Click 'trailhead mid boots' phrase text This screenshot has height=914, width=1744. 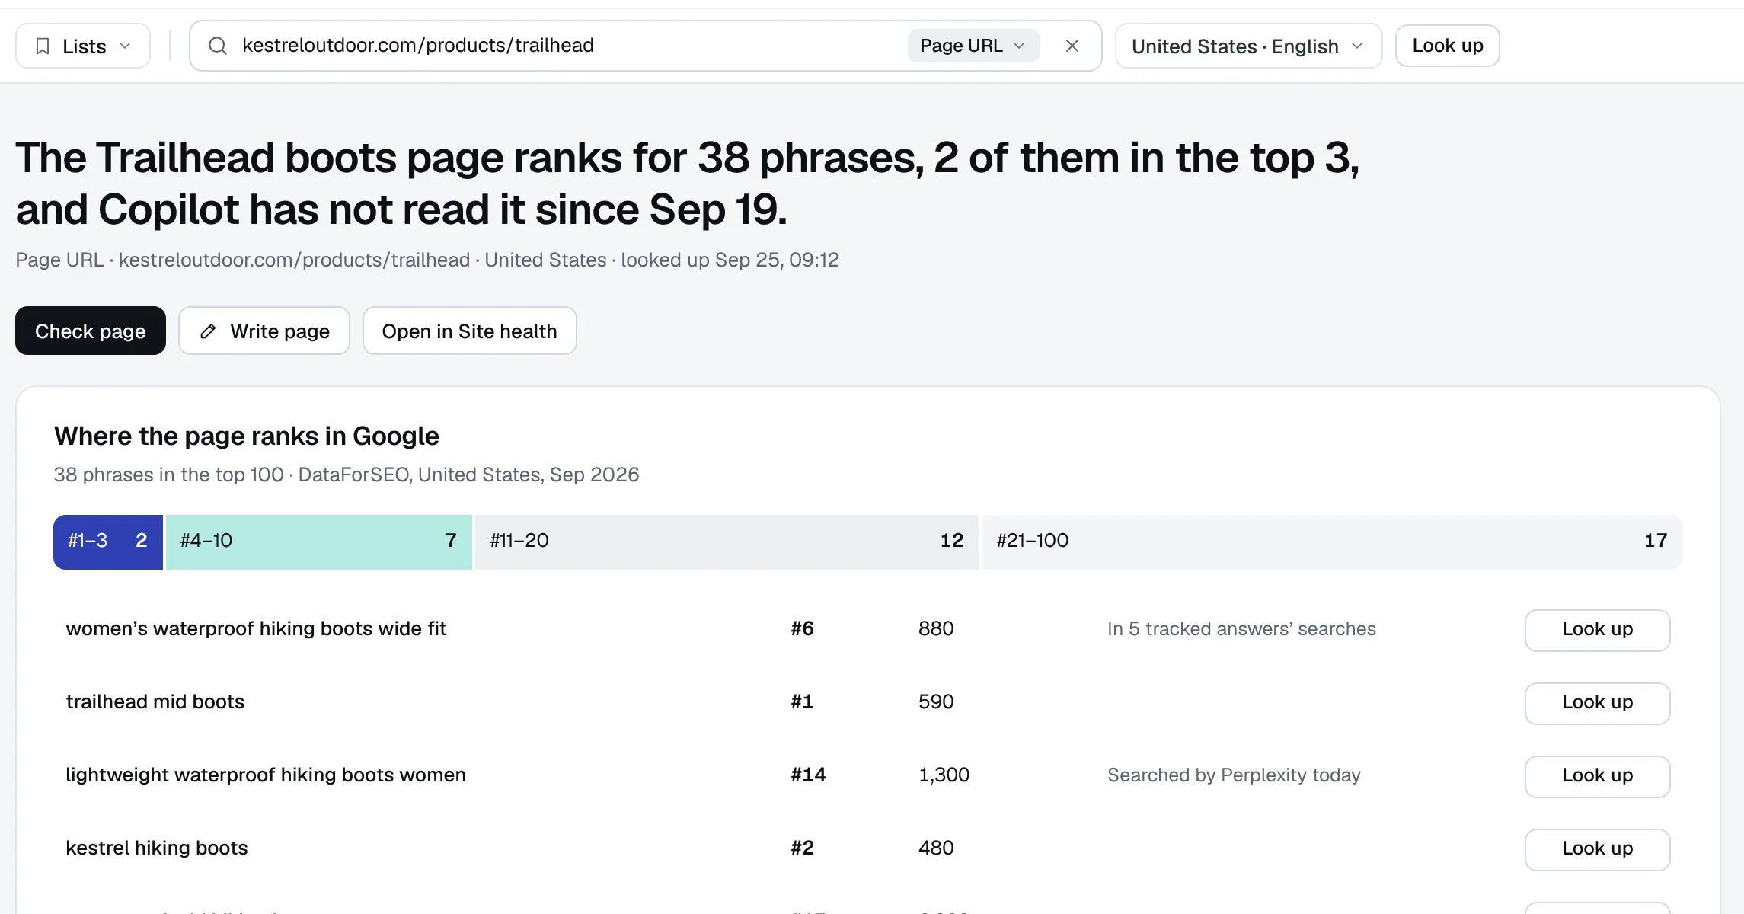tap(155, 702)
